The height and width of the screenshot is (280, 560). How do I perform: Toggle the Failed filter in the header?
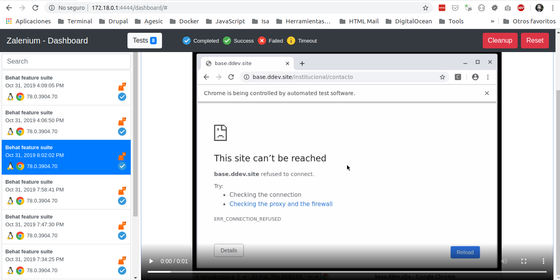261,41
